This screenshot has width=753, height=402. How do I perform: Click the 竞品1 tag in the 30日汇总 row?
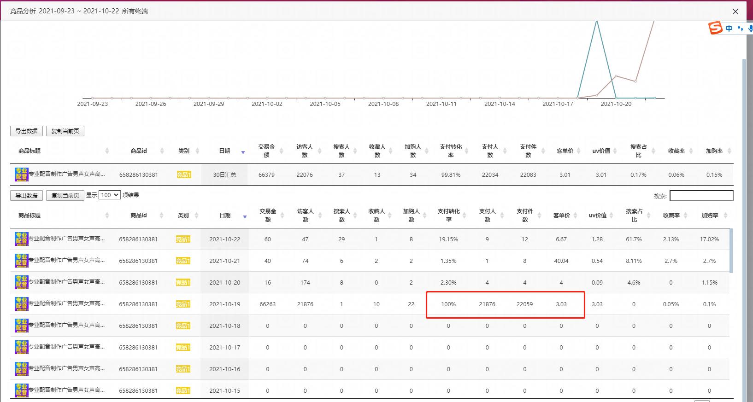click(x=183, y=175)
